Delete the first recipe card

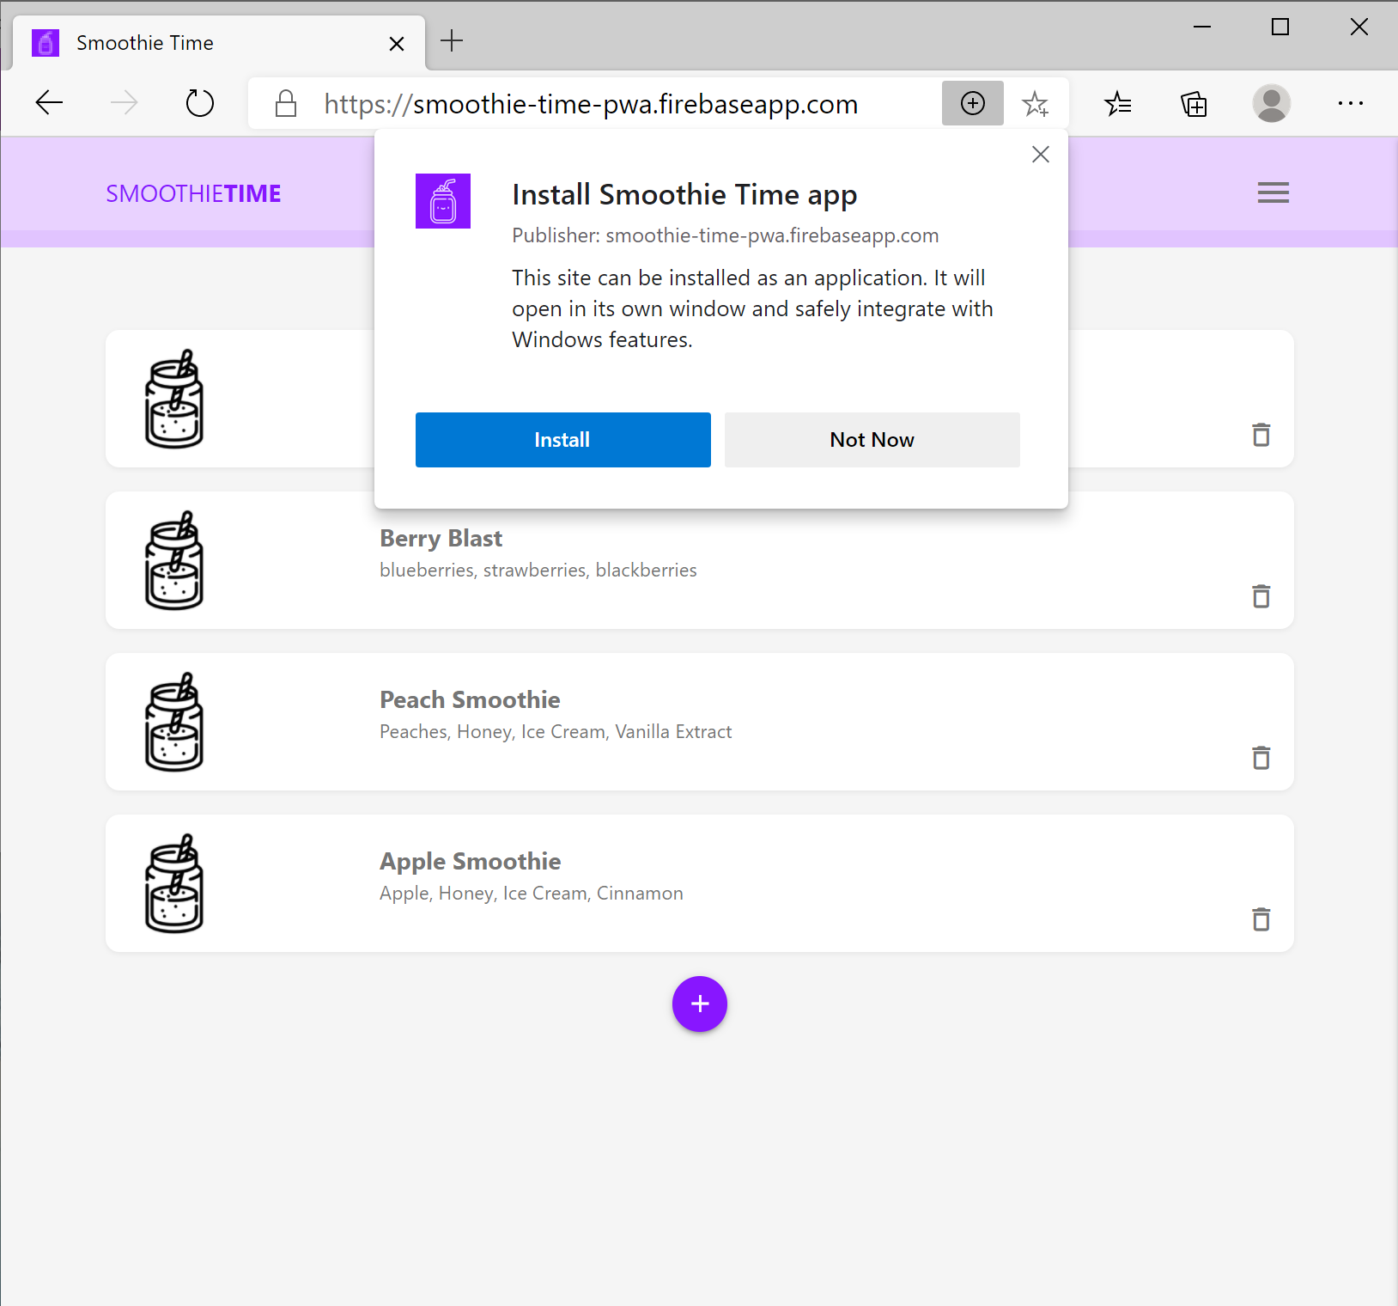(1261, 435)
